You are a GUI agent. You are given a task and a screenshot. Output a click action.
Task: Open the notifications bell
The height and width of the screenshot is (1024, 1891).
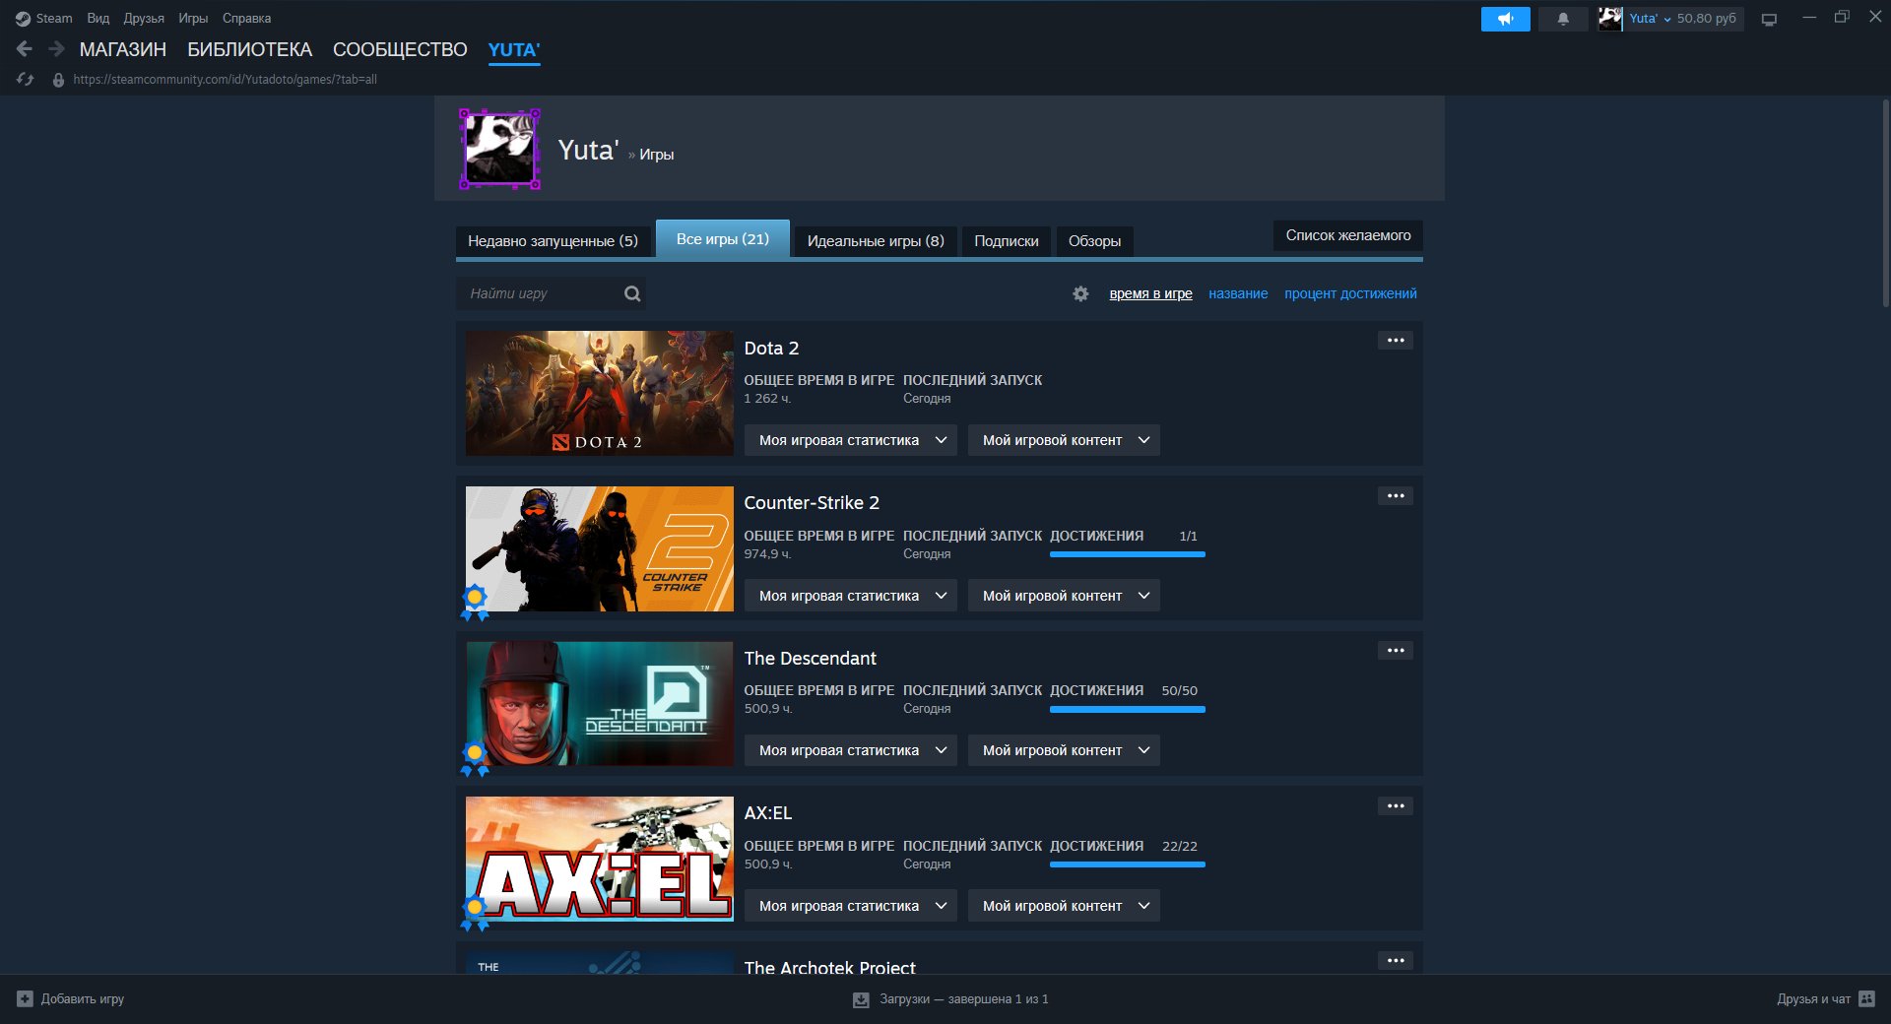tap(1563, 19)
